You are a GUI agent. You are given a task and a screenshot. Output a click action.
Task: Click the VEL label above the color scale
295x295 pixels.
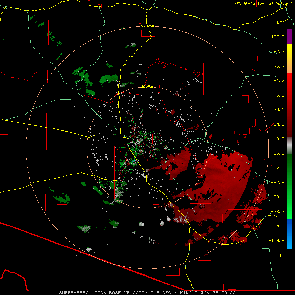[288, 20]
